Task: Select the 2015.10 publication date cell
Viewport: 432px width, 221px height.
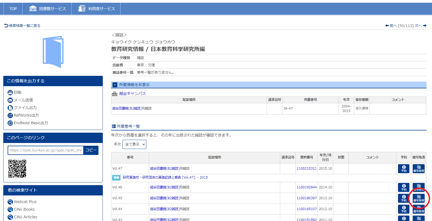Action: click(x=326, y=169)
